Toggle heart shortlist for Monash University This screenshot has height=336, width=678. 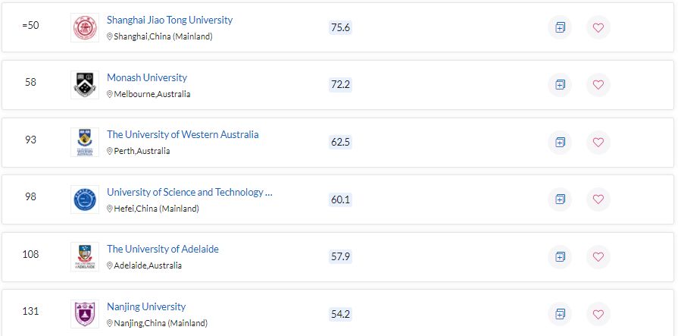click(x=598, y=85)
